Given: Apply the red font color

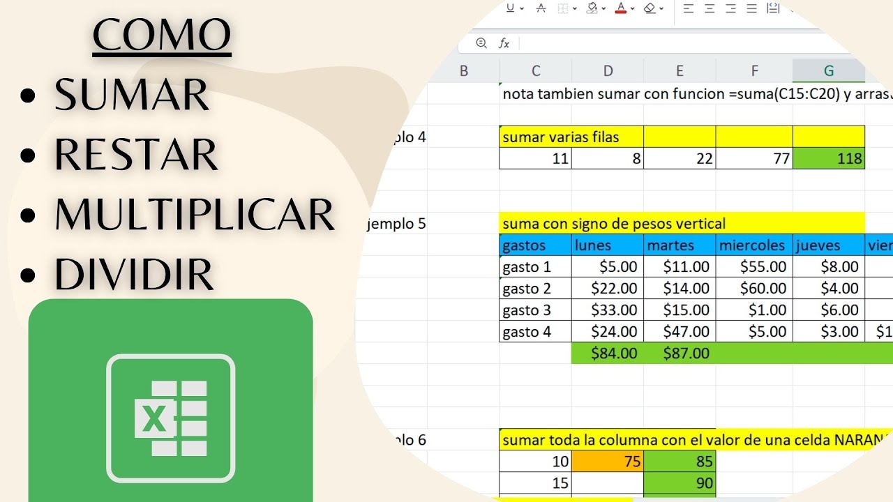Looking at the screenshot, I should (x=621, y=8).
